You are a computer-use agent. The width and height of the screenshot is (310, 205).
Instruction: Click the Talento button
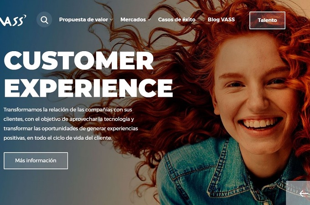coord(267,20)
